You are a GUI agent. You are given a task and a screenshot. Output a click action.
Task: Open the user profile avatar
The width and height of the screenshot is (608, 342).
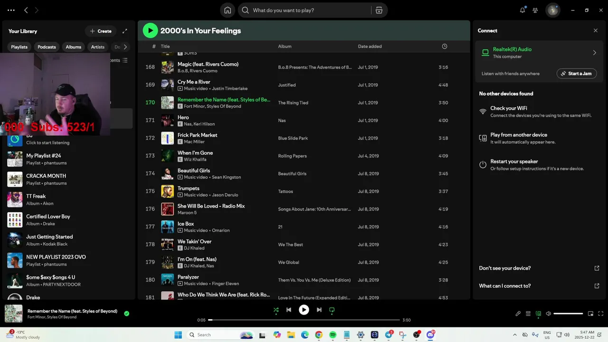(x=552, y=10)
